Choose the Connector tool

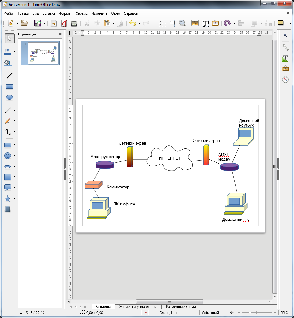click(x=8, y=131)
